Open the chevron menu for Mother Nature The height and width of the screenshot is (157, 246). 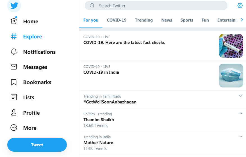point(241,137)
